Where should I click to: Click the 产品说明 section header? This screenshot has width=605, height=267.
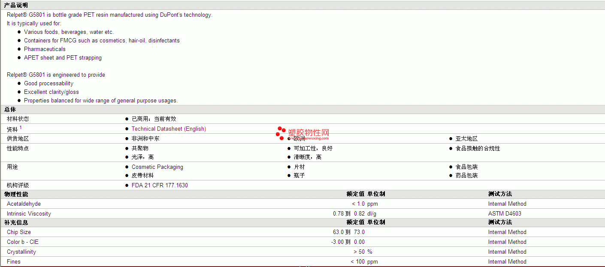coord(16,5)
